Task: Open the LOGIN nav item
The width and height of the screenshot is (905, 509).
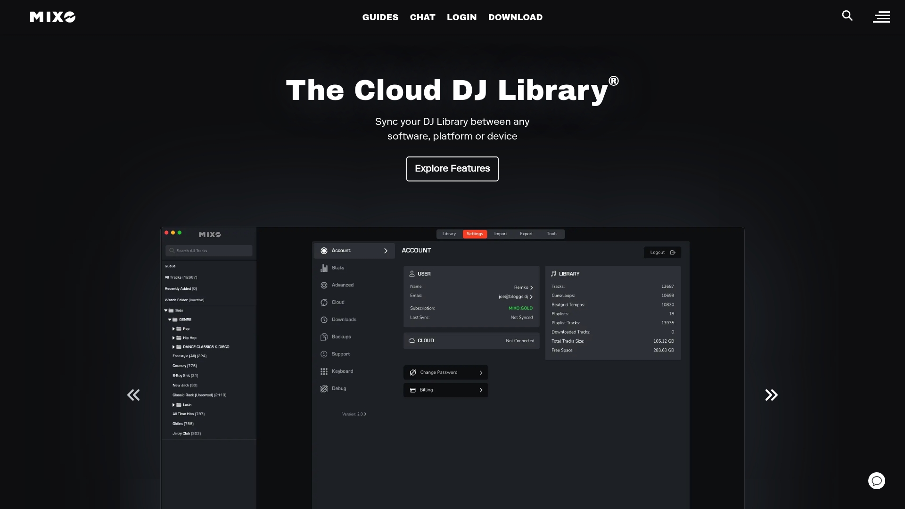Action: coord(462,17)
